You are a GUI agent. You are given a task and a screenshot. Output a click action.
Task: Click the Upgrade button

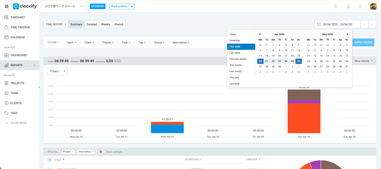click(x=97, y=6)
